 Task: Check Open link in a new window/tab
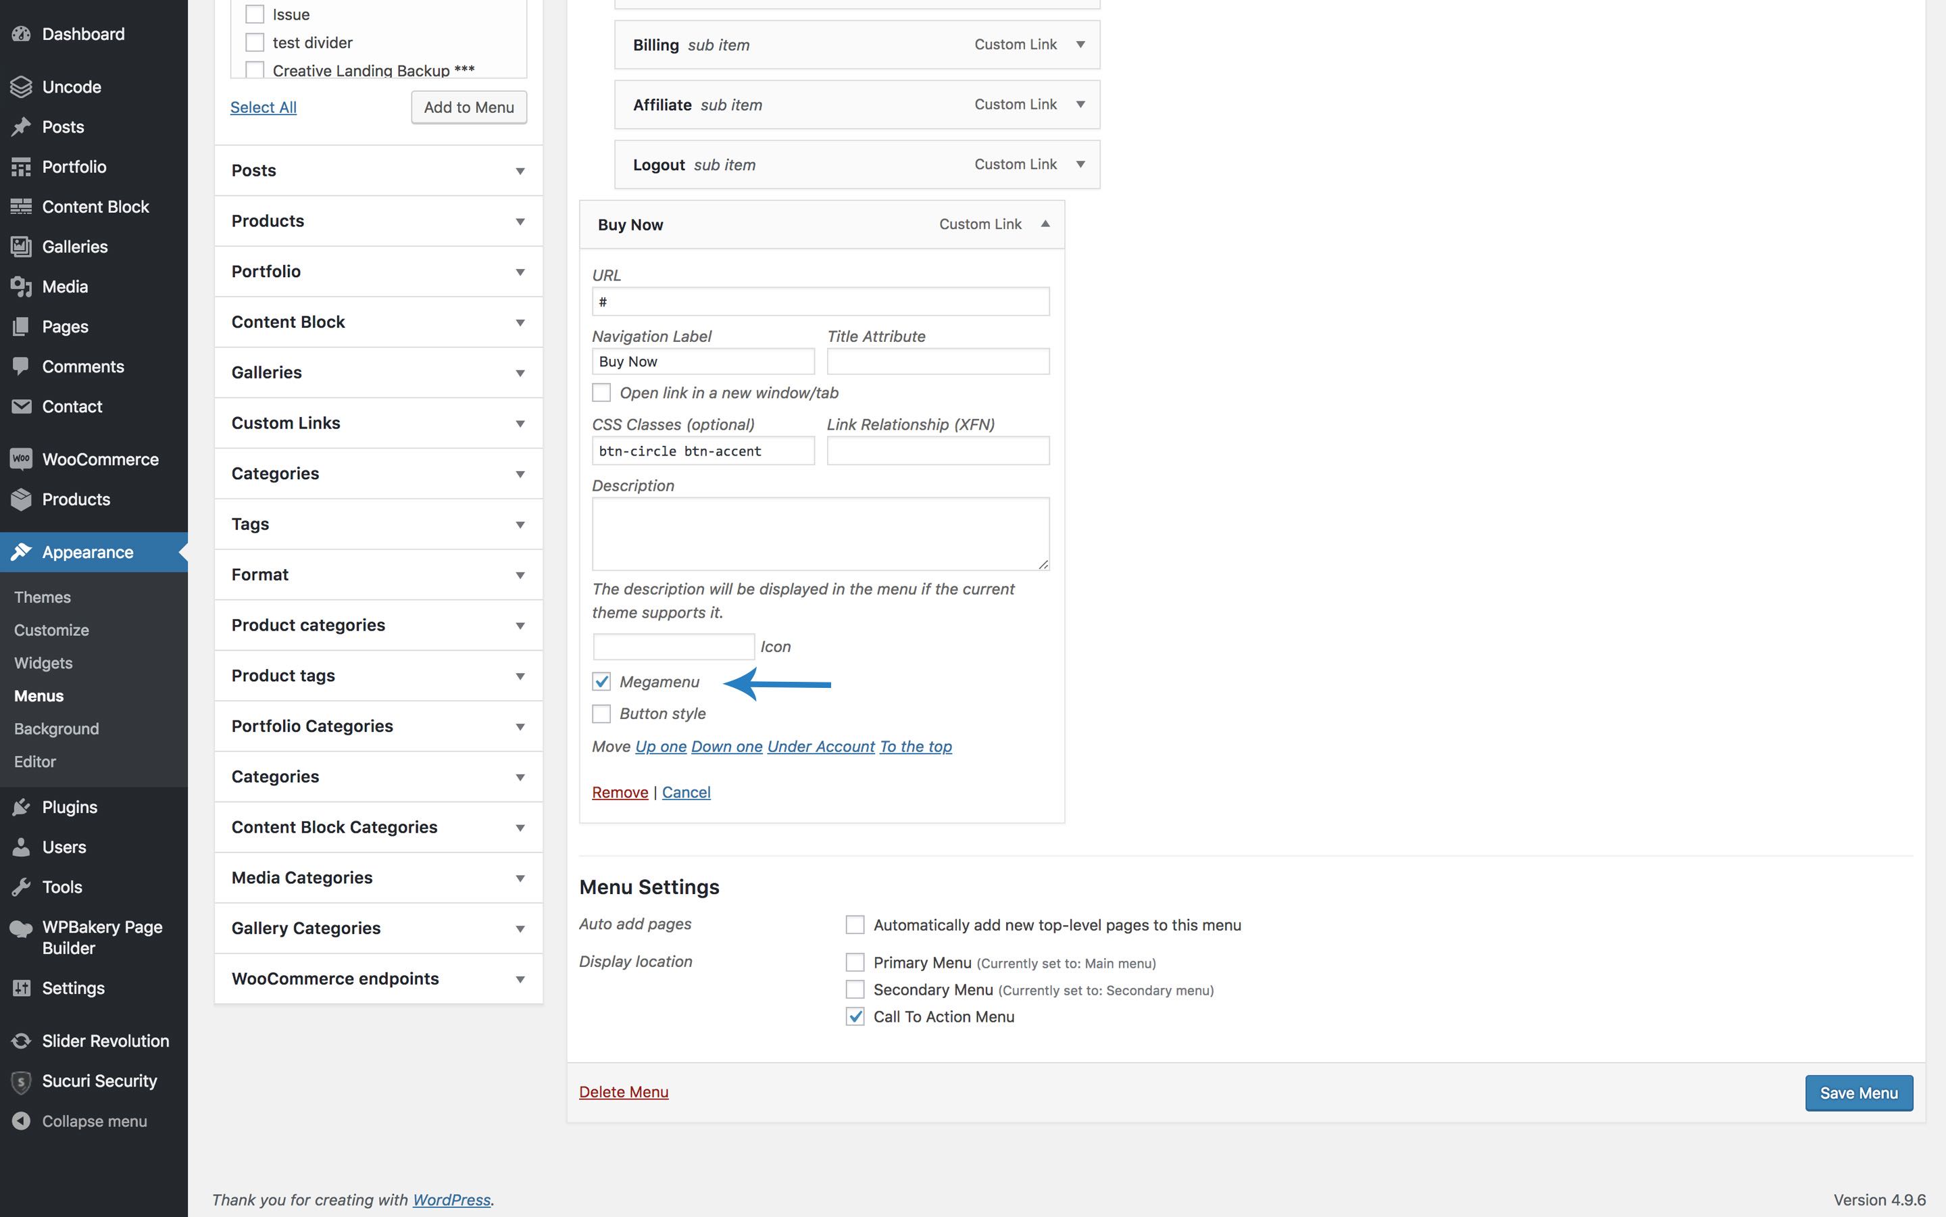(x=601, y=393)
